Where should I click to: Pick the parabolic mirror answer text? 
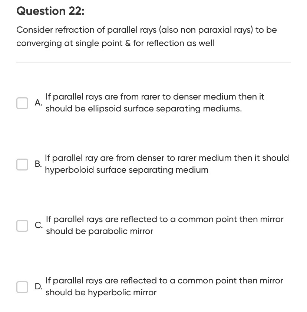coord(165,225)
